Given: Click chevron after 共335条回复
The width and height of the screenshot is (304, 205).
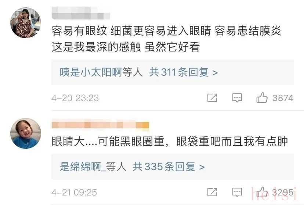Looking at the screenshot, I should 202,168.
